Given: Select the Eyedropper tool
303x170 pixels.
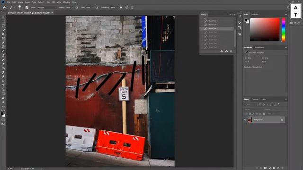Looking at the screenshot, I should coord(3,42).
